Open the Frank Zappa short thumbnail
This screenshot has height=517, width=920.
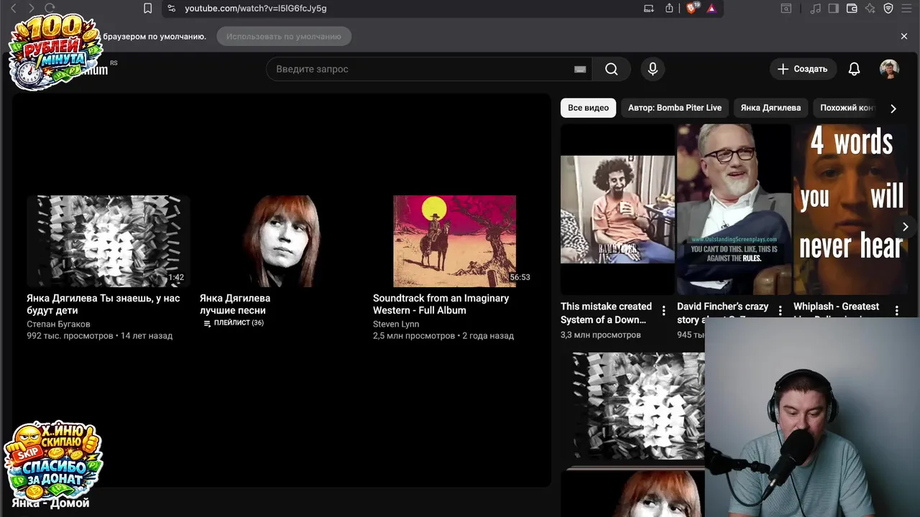[x=617, y=209]
